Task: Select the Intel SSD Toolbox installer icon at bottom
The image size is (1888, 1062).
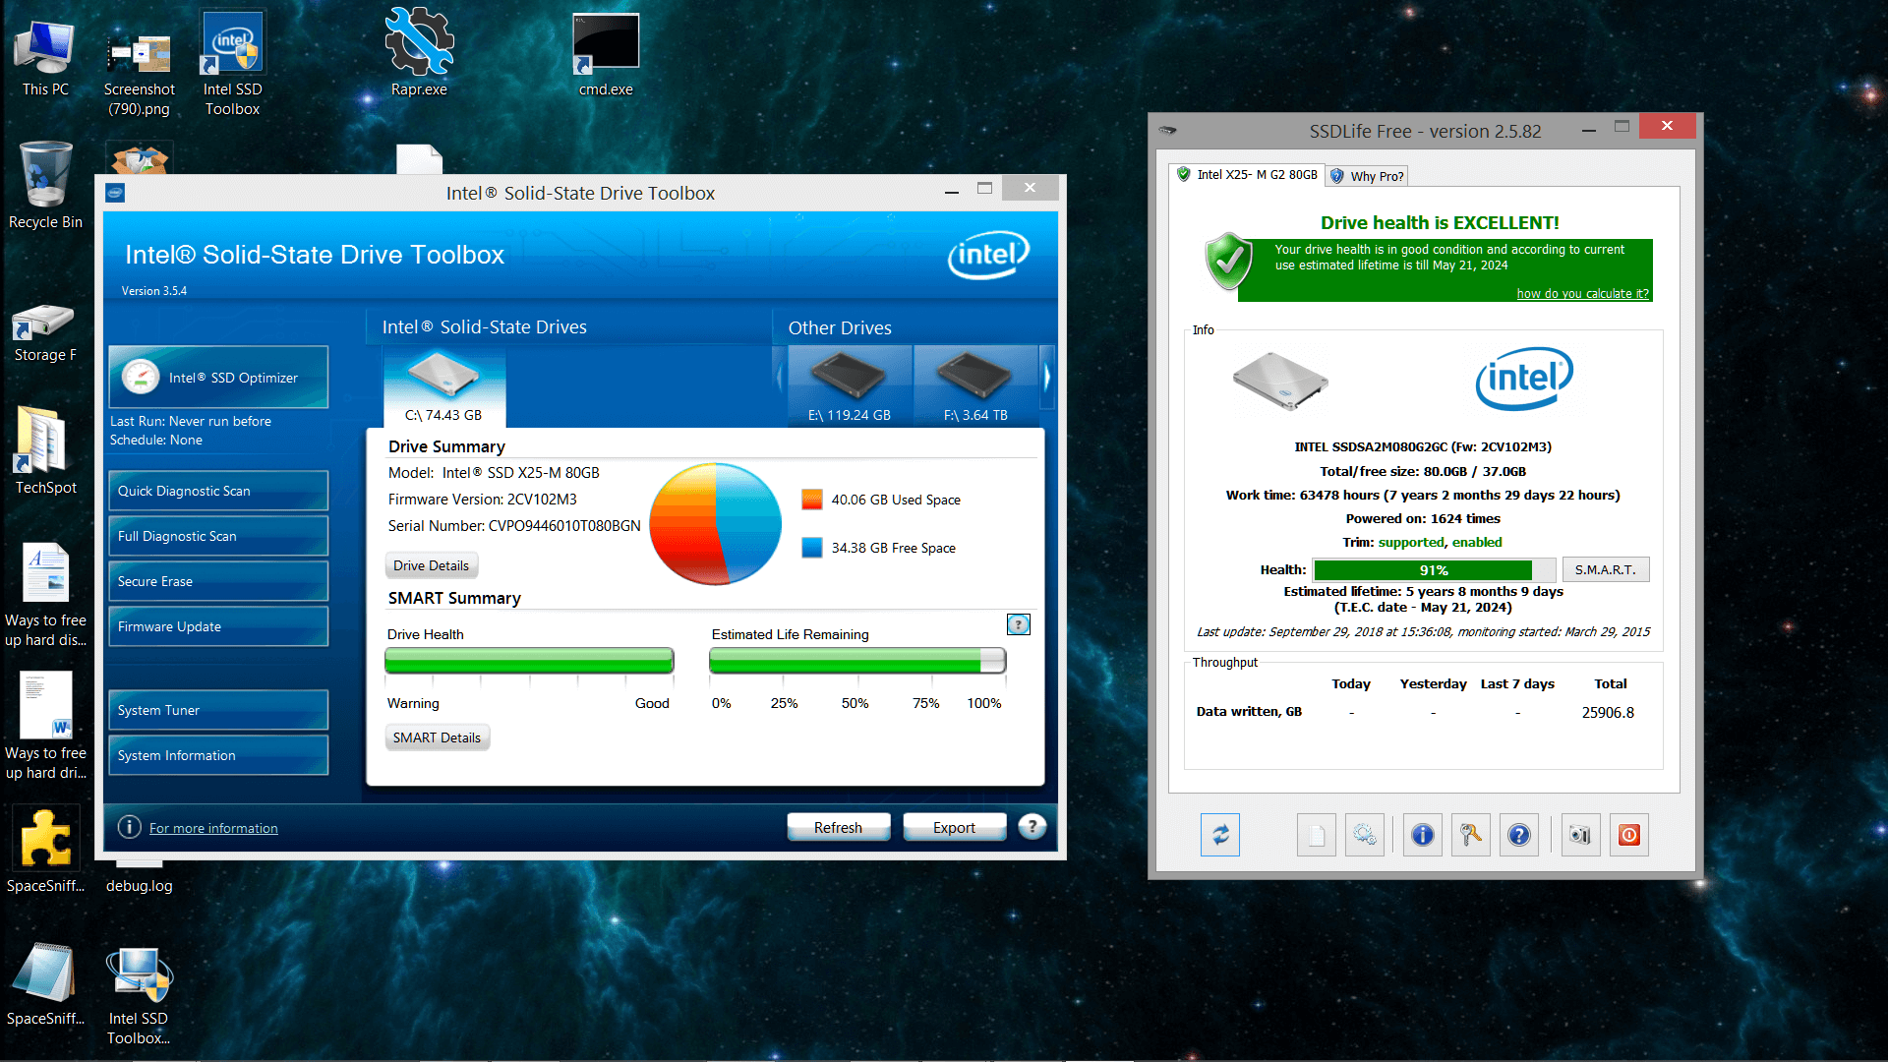Action: pyautogui.click(x=139, y=995)
